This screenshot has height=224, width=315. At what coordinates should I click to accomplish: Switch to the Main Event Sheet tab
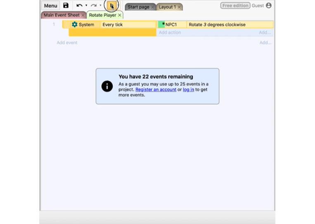[62, 15]
